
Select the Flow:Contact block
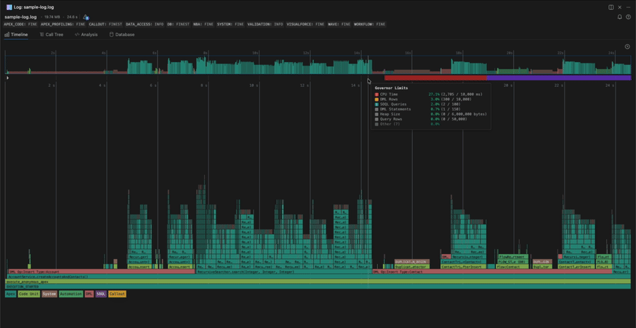(513, 267)
